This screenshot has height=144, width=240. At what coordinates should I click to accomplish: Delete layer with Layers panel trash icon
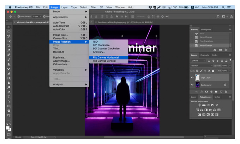226,92
